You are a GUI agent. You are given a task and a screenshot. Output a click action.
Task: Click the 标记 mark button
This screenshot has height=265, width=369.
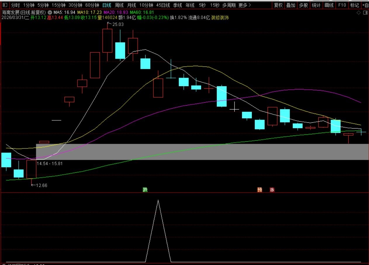click(x=355, y=5)
